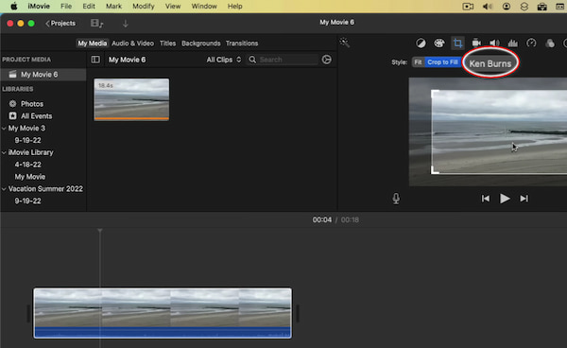Screen dimensions: 567x348
Task: Select the Crop to Fill style
Action: (x=442, y=62)
